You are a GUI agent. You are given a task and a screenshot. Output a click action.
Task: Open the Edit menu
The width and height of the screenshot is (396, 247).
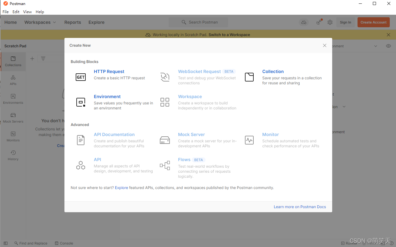click(16, 12)
